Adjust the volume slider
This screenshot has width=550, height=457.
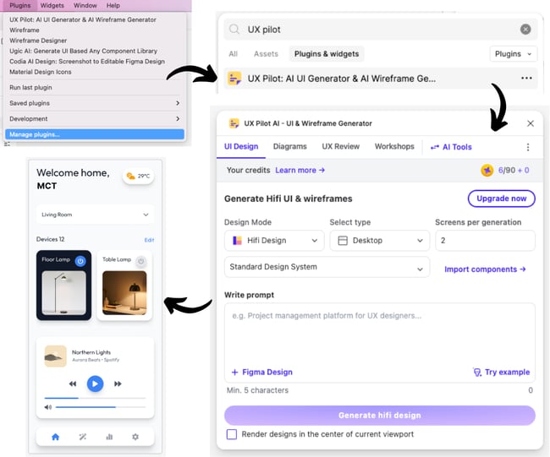pos(101,407)
